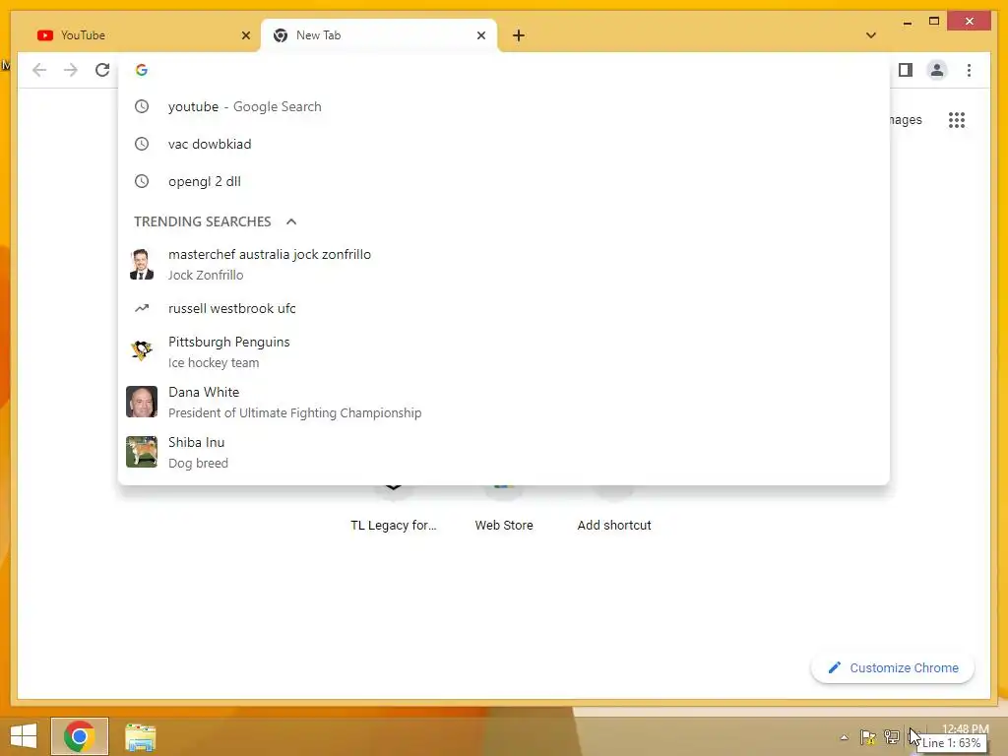Click the Customize Chrome button
Image resolution: width=1008 pixels, height=756 pixels.
[893, 668]
